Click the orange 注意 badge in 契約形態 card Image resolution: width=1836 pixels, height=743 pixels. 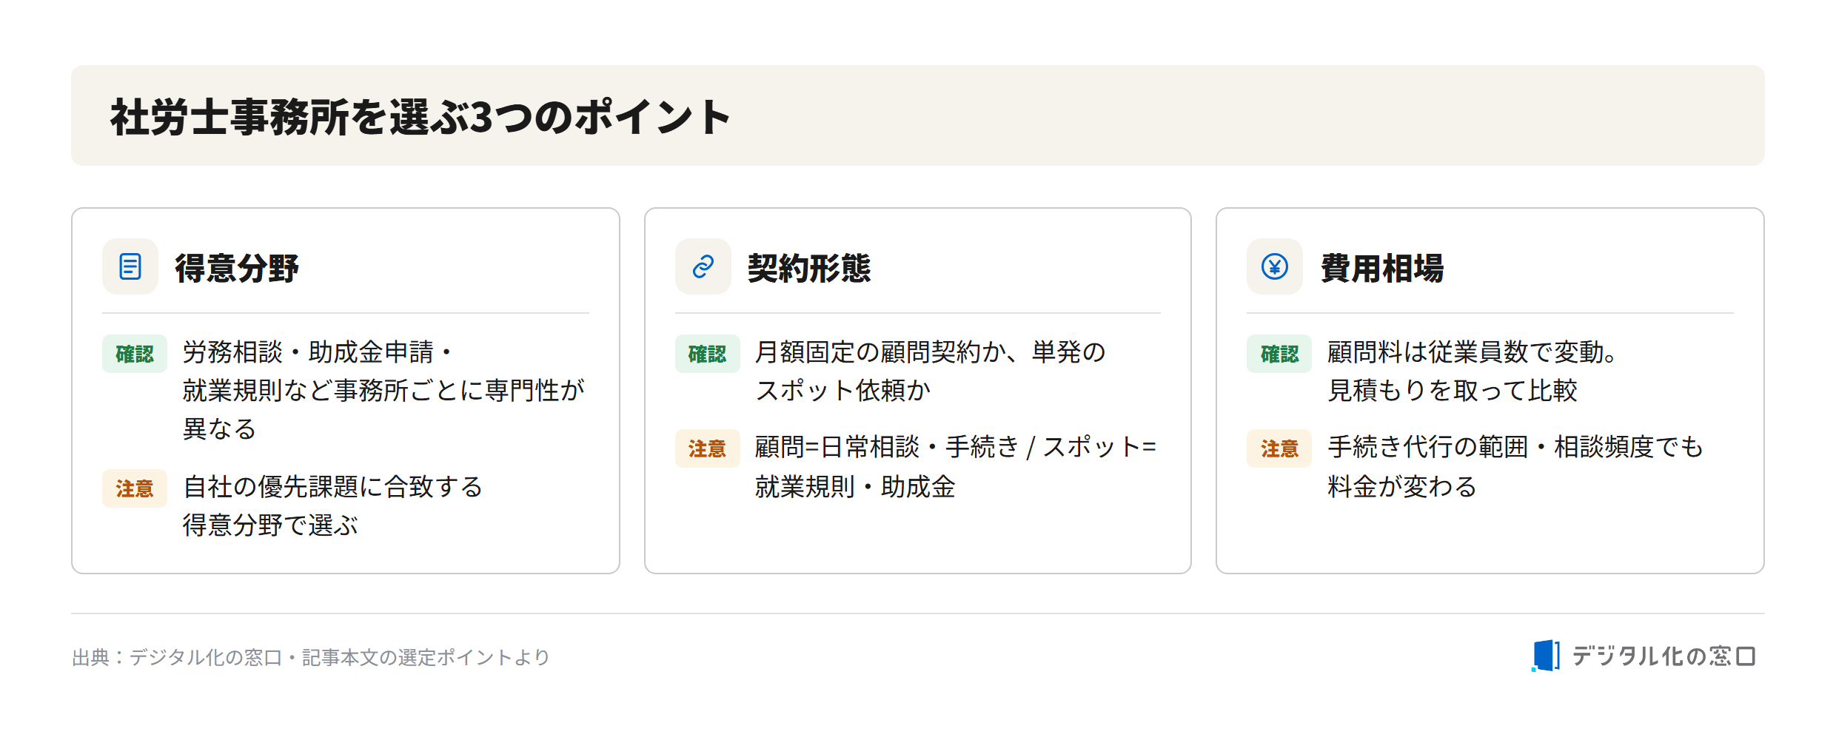[x=707, y=448]
